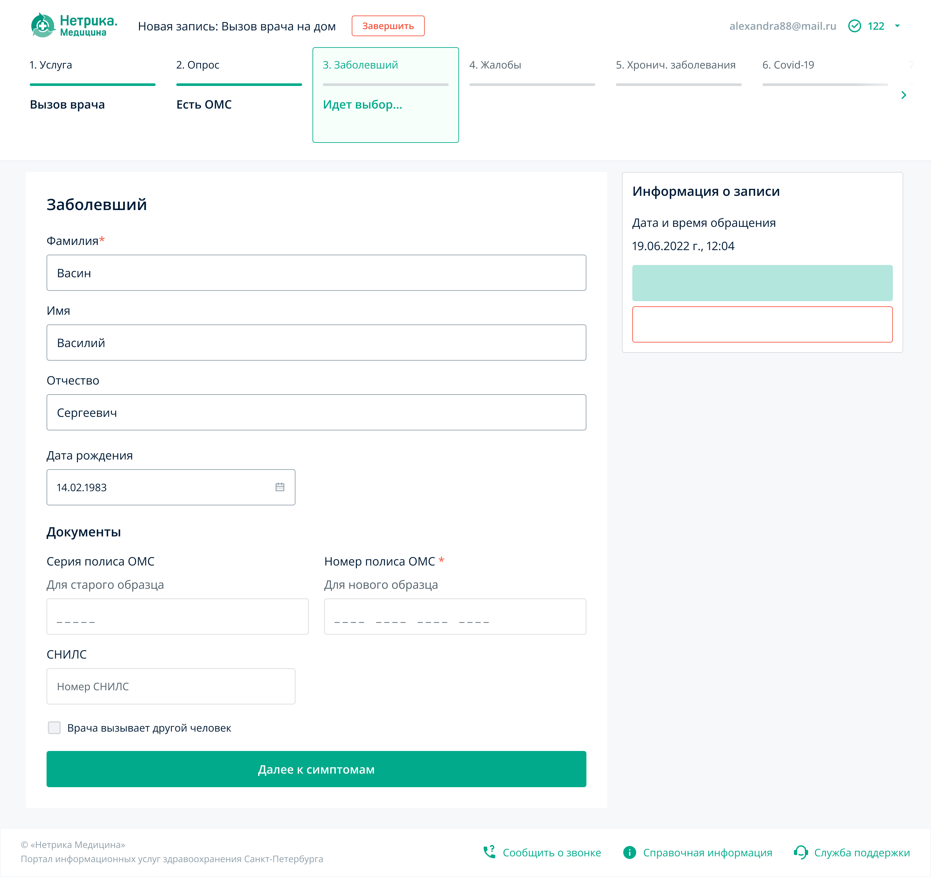The image size is (931, 877).
Task: Go to the '2. Опрос' step
Action: pos(198,65)
